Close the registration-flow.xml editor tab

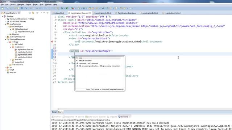[90, 13]
